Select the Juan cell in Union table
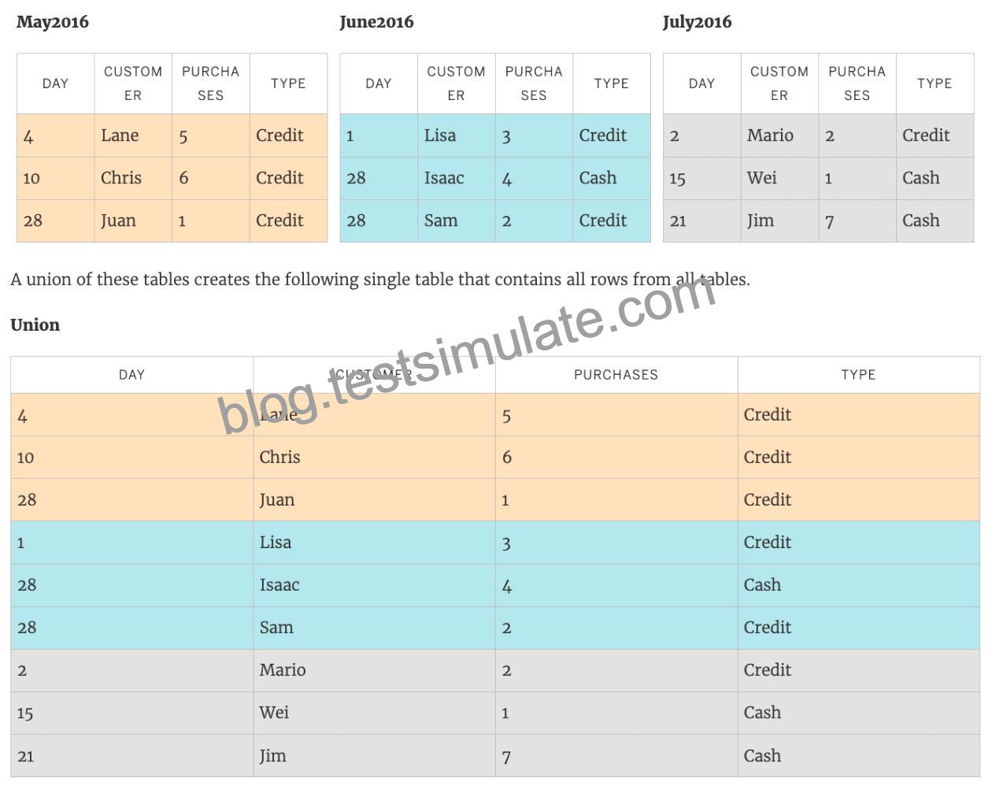 coord(374,500)
